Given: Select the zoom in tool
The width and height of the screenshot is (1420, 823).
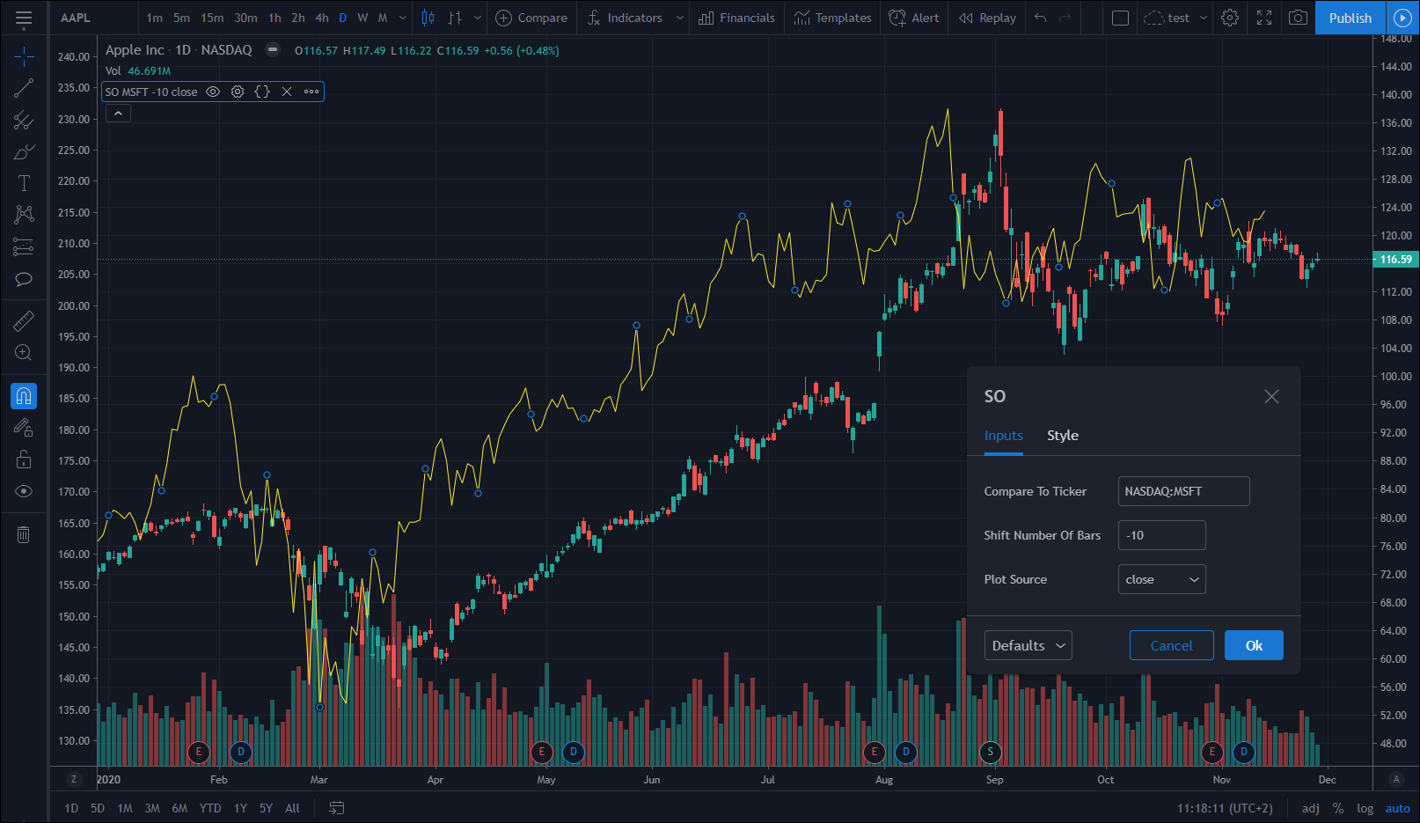Looking at the screenshot, I should [x=24, y=353].
